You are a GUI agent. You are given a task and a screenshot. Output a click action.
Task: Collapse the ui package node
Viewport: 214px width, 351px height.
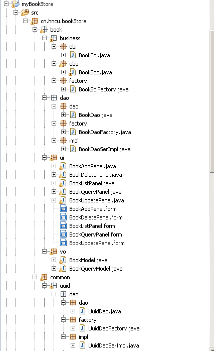(x=44, y=157)
